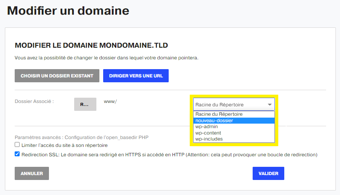Screen dimensions: 340x195
Task: Confirm changes with the VALIDER button
Action: pos(268,173)
